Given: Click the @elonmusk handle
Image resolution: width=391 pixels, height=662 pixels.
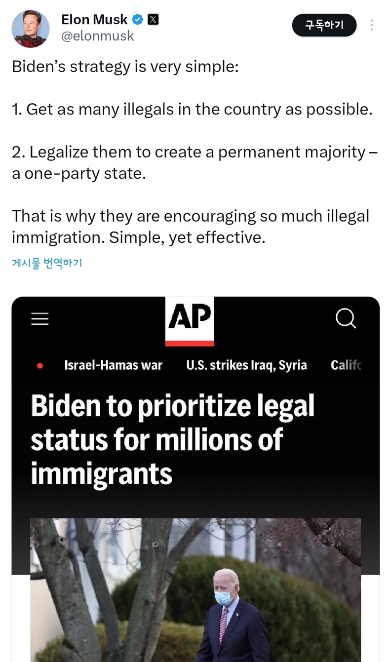Looking at the screenshot, I should coord(98,36).
